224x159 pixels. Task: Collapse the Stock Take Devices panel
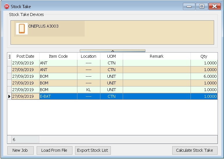click(112, 51)
